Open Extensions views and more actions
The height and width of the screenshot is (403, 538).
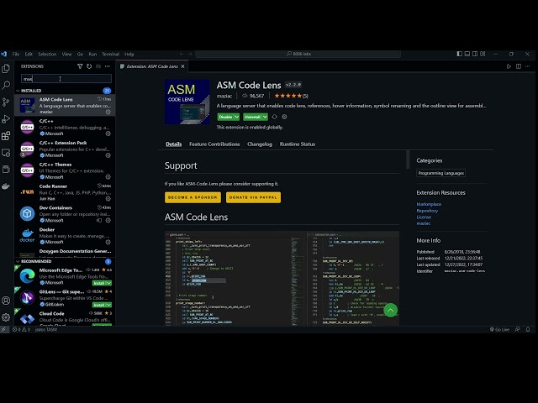pos(108,66)
